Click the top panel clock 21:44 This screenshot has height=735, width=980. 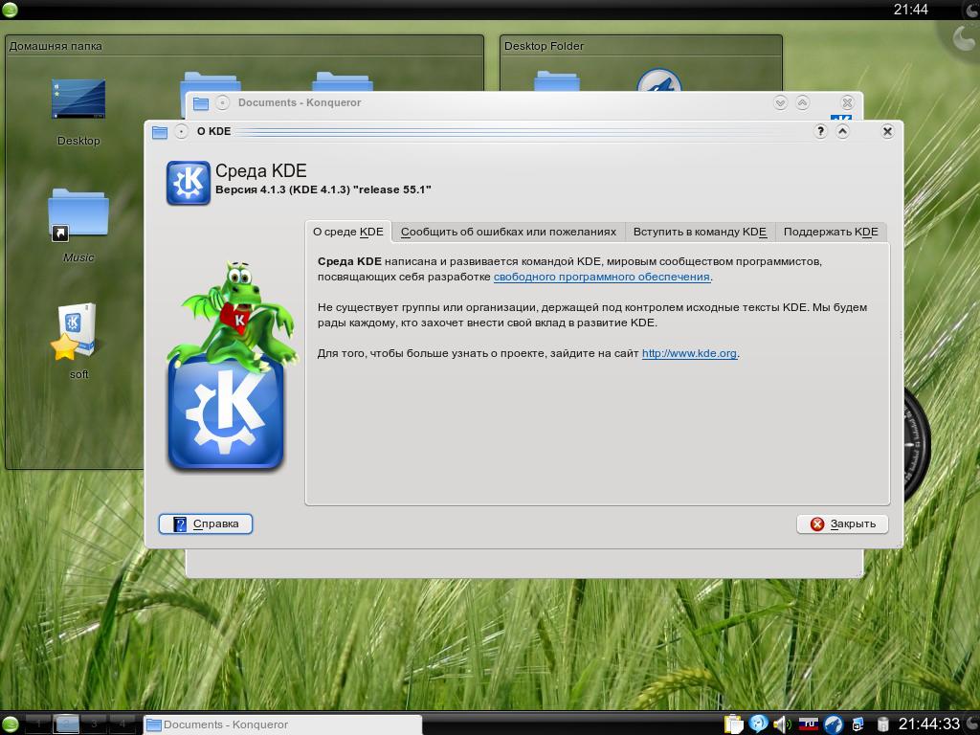click(911, 10)
